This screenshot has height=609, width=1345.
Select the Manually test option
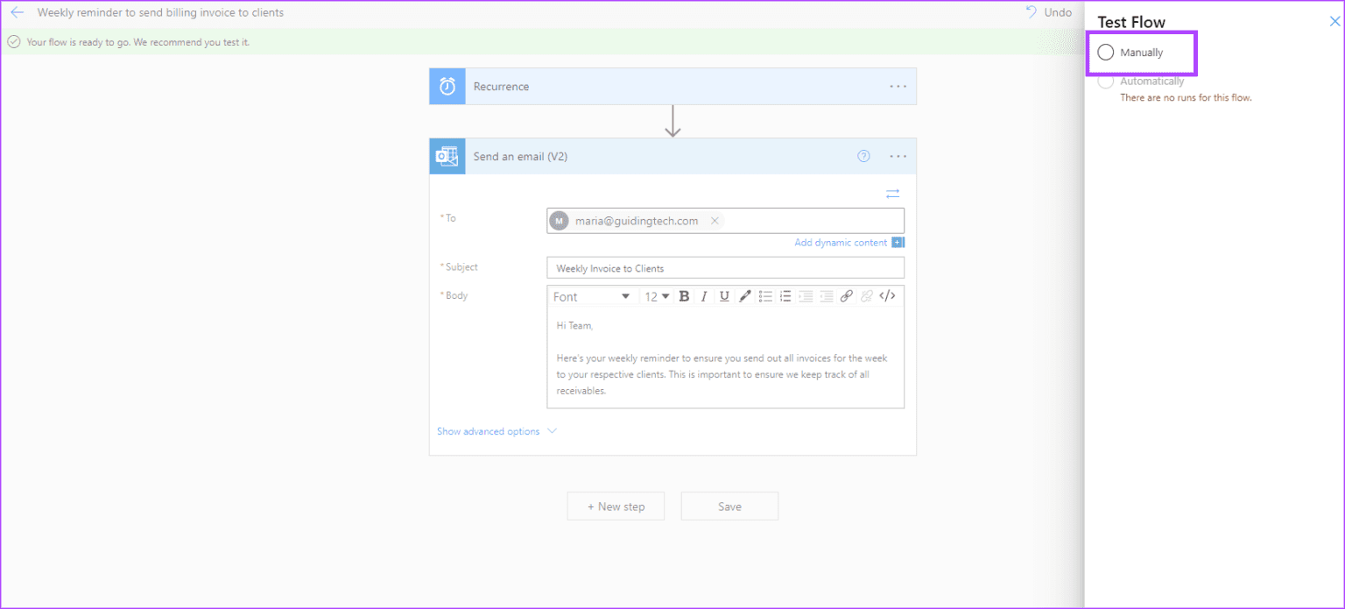[1104, 53]
